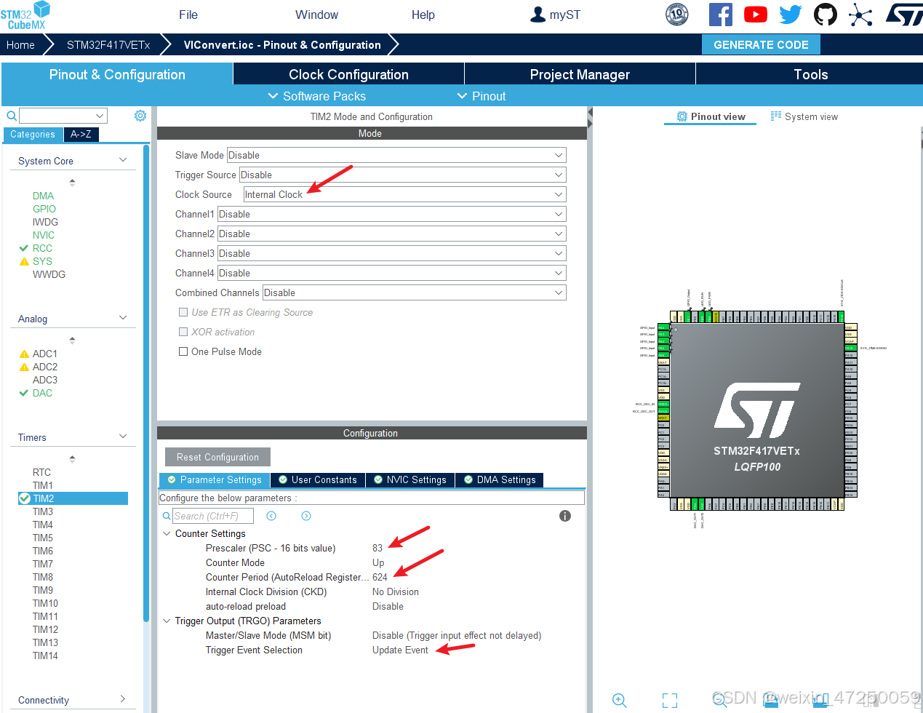Click the Counter Period value 624
Screen dimensions: 923x713
click(380, 577)
